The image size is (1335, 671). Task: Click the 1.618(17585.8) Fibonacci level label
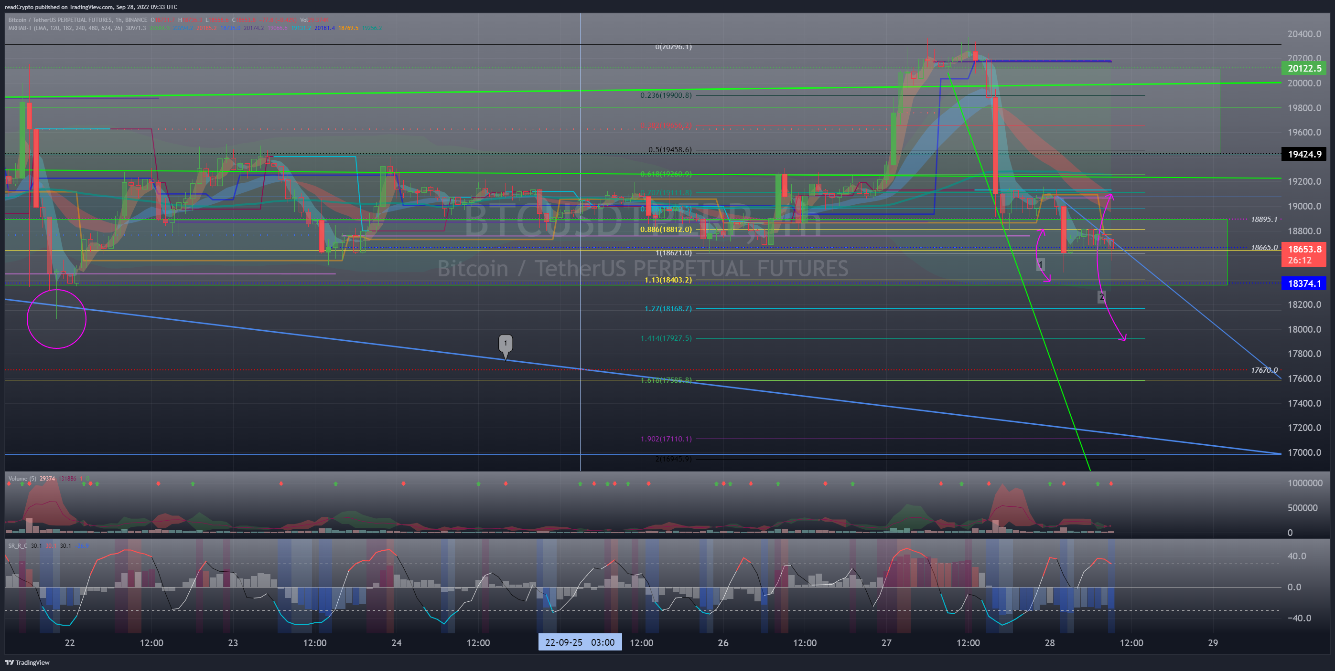[x=666, y=380]
